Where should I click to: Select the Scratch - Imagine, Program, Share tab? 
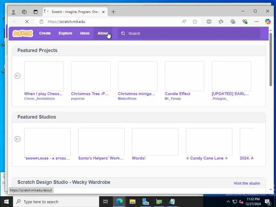click(75, 12)
